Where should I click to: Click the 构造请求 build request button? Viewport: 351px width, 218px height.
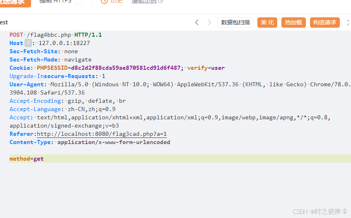(324, 22)
